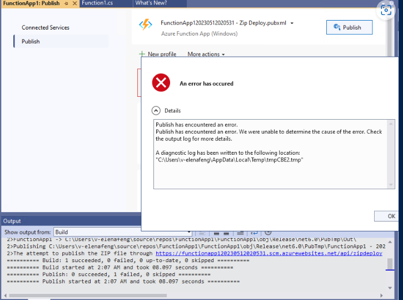Collapse the Details section of error dialog
The width and height of the screenshot is (403, 300).
point(156,111)
